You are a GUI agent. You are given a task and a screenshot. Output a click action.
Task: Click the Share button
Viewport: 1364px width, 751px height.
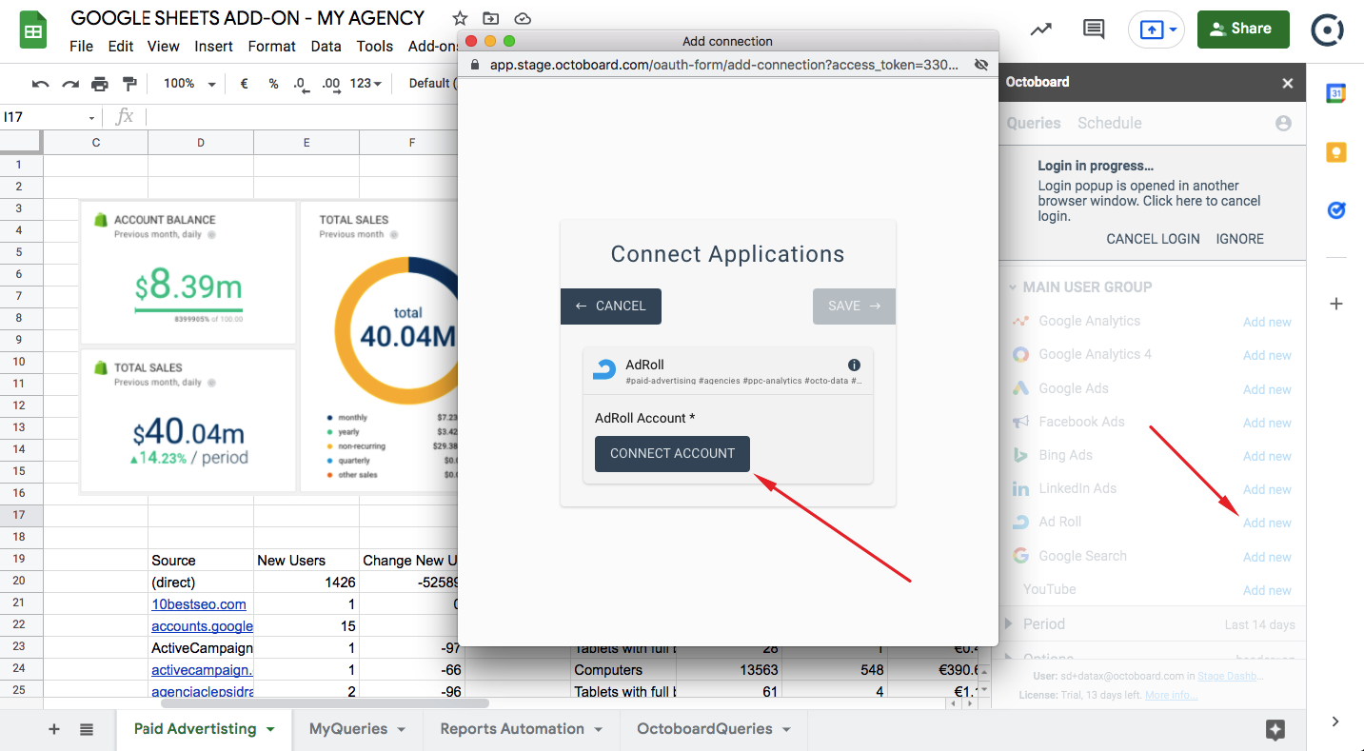[x=1243, y=30]
